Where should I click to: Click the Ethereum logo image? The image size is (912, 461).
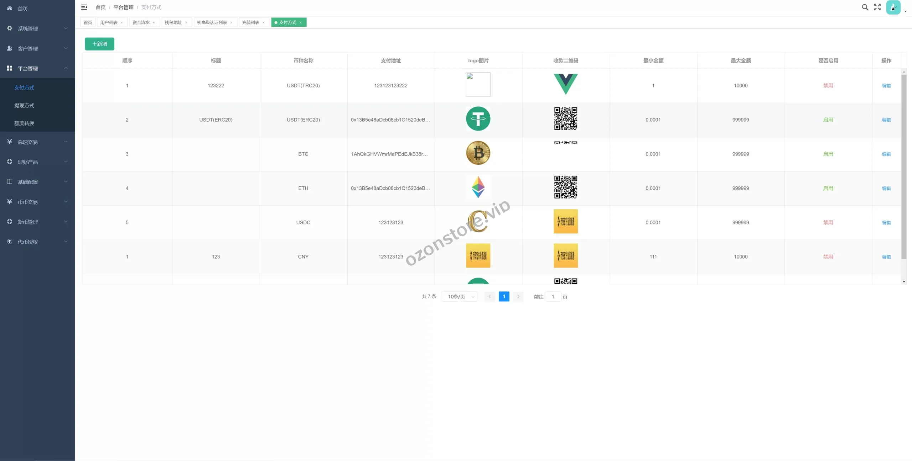478,187
